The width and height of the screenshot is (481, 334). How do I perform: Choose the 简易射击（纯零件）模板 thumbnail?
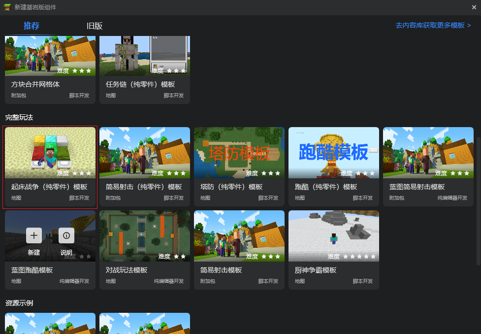coord(145,153)
